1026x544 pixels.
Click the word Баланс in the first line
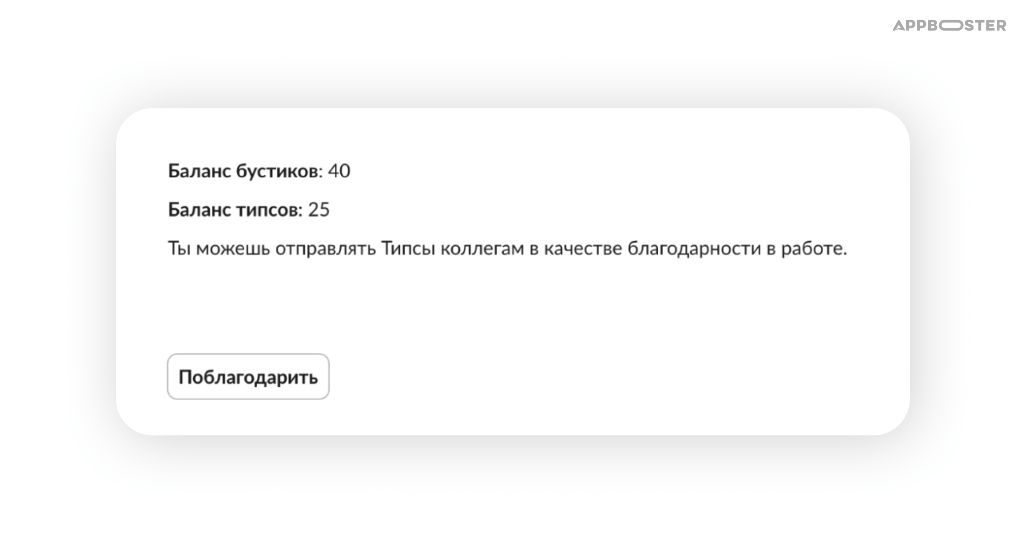point(199,171)
